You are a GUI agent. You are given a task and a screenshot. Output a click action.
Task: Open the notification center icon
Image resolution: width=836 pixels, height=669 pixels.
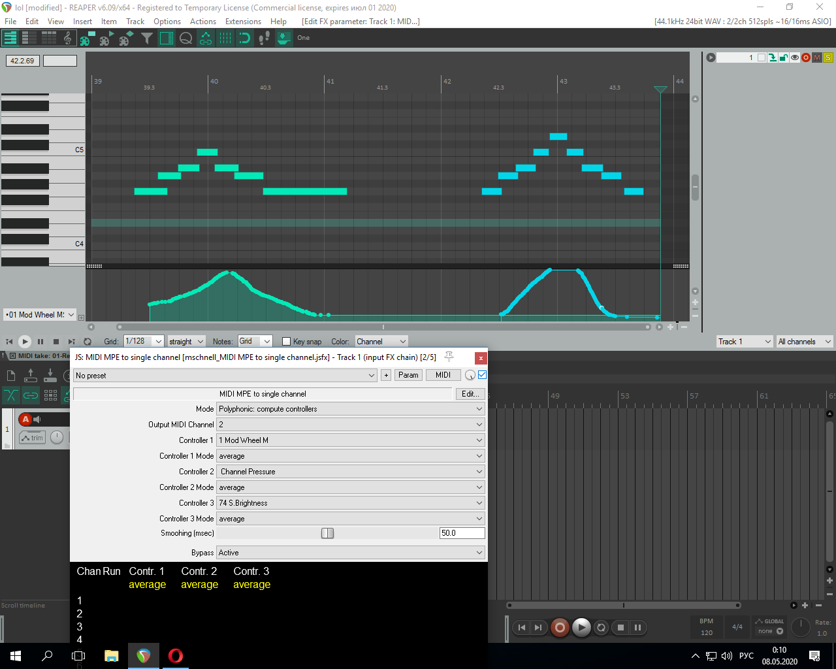[x=814, y=656]
